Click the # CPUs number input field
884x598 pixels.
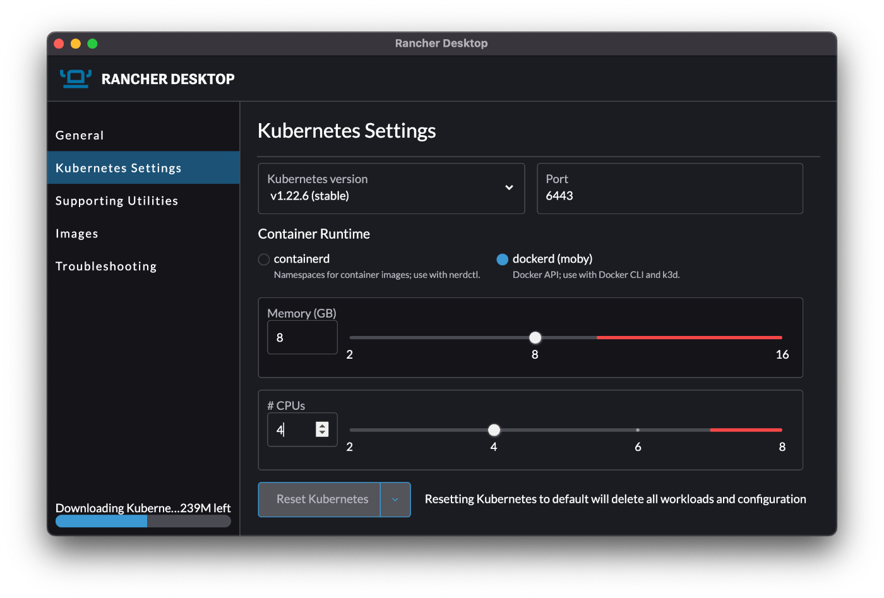tap(302, 429)
